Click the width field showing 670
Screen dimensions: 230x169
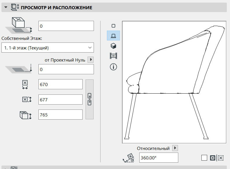pyautogui.click(x=60, y=85)
